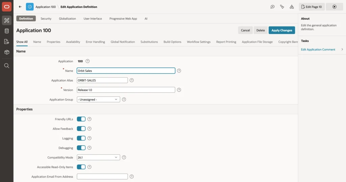
Task: Click the back arrow in the header
Action: (x=20, y=7)
